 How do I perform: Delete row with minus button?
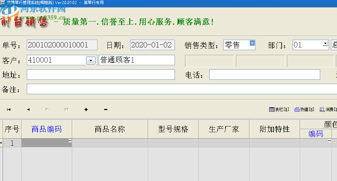click(x=105, y=109)
